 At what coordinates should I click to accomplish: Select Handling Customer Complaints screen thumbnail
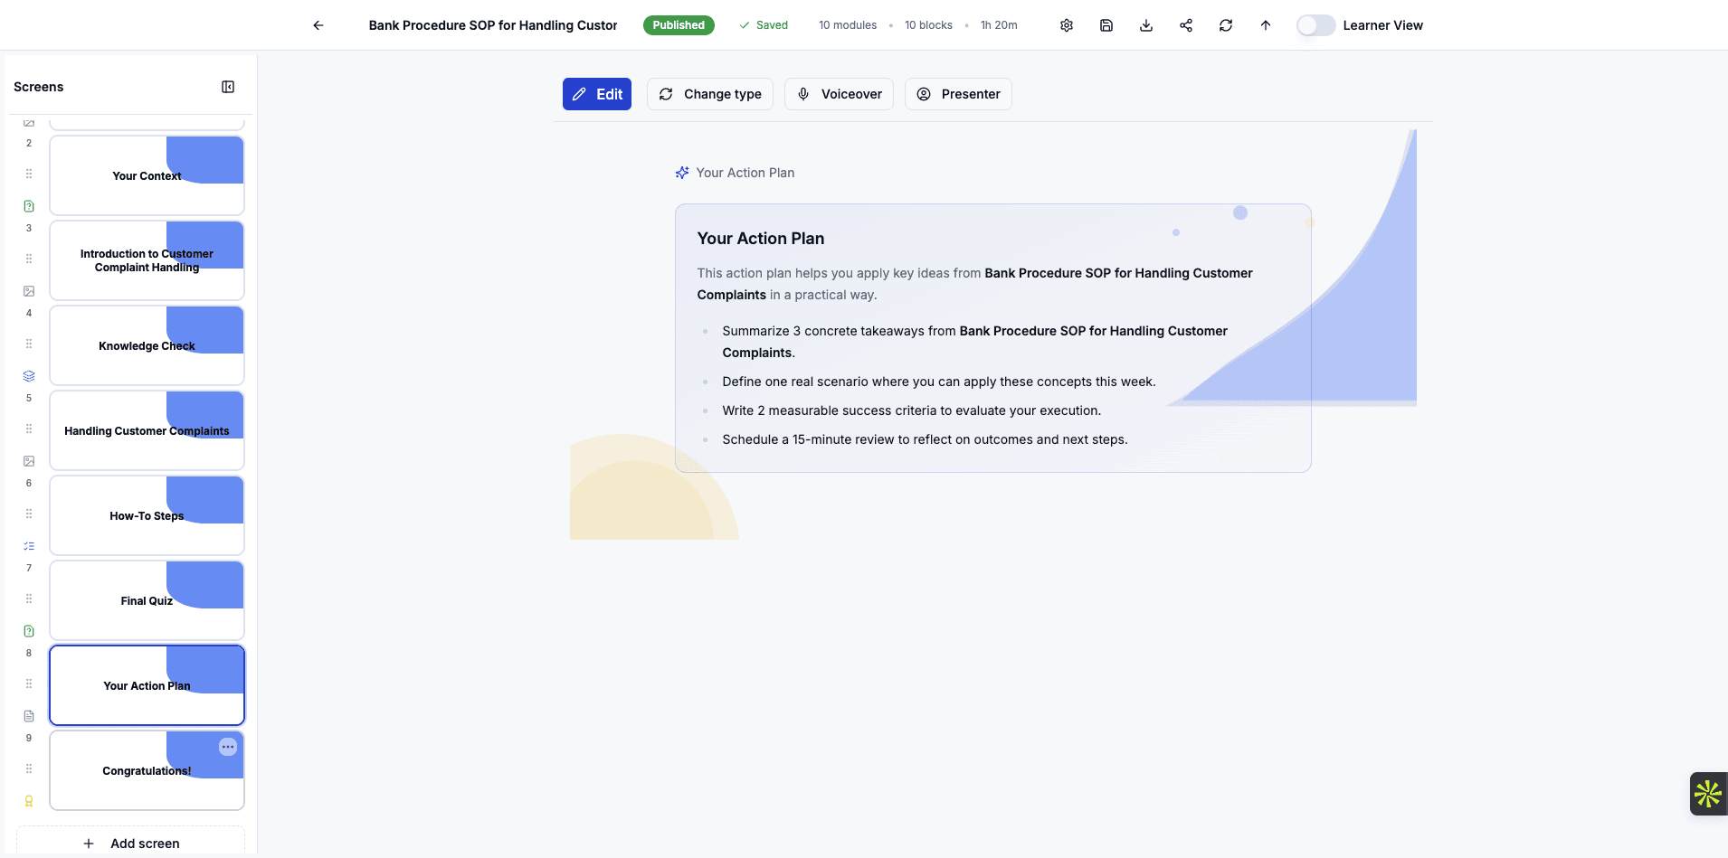point(147,430)
